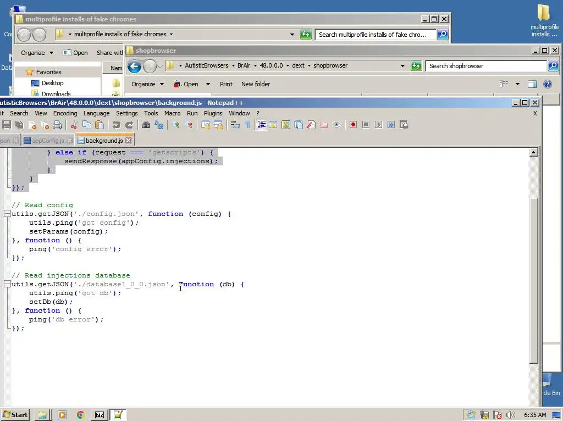The image size is (563, 422).
Task: Toggle Show All Characters pilcrow icon
Action: pos(248,125)
